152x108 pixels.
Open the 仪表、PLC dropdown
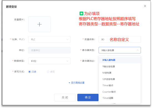pyautogui.click(x=49, y=40)
